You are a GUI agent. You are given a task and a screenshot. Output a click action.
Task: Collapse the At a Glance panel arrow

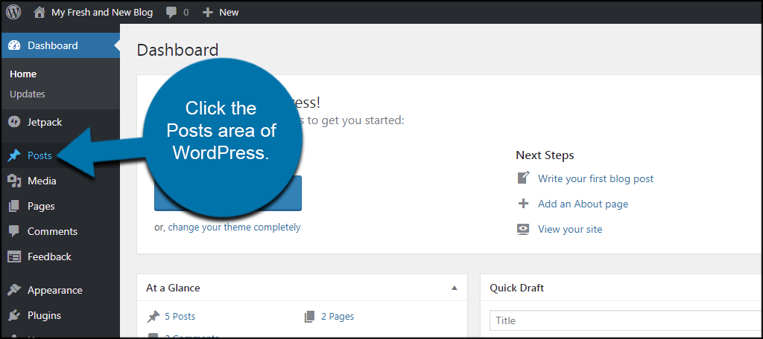(x=455, y=288)
